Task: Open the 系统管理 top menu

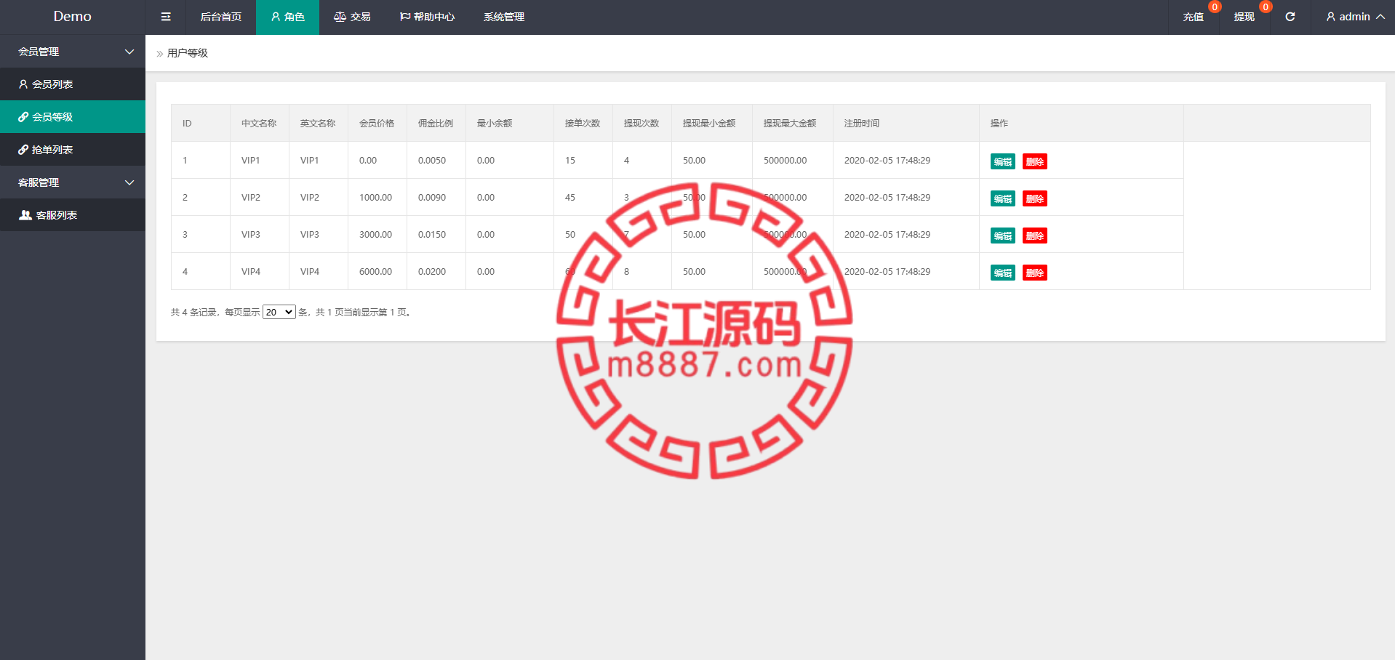Action: click(504, 17)
